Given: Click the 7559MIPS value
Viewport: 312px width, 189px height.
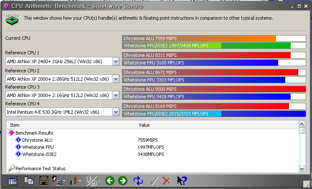Looking at the screenshot, I should click(x=147, y=140).
